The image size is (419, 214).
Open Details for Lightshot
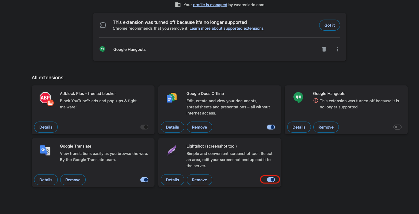pos(172,180)
